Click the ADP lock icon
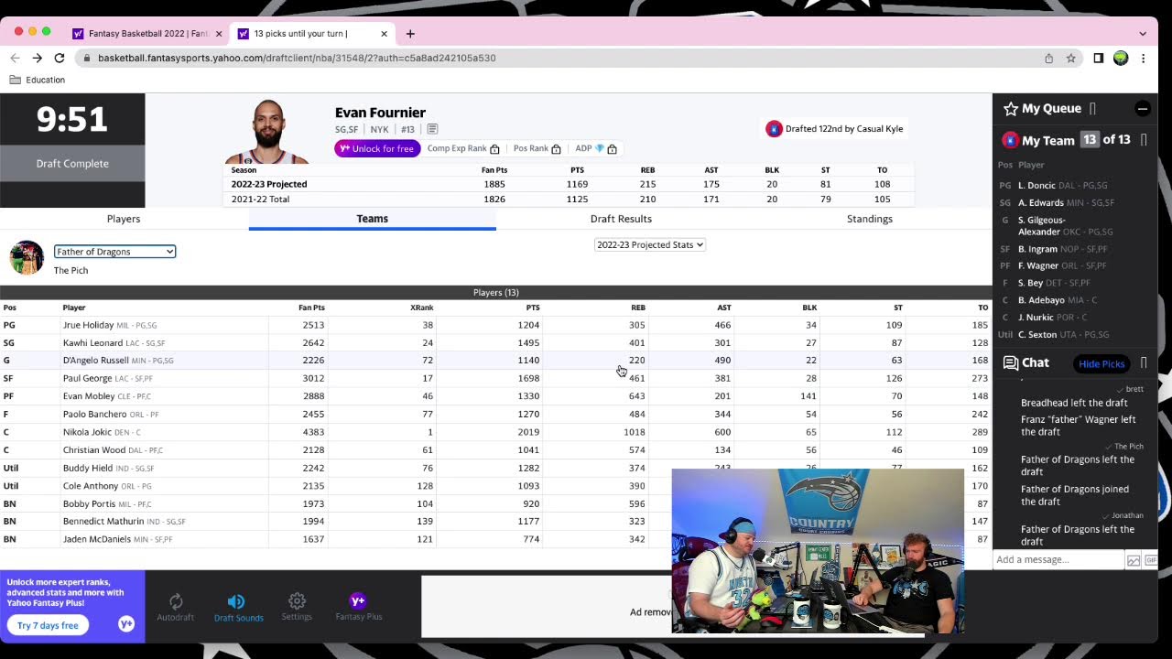This screenshot has width=1172, height=659. pyautogui.click(x=612, y=149)
